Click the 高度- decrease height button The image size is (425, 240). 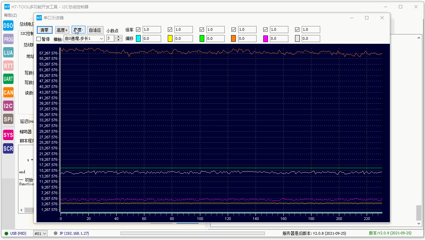click(x=79, y=30)
